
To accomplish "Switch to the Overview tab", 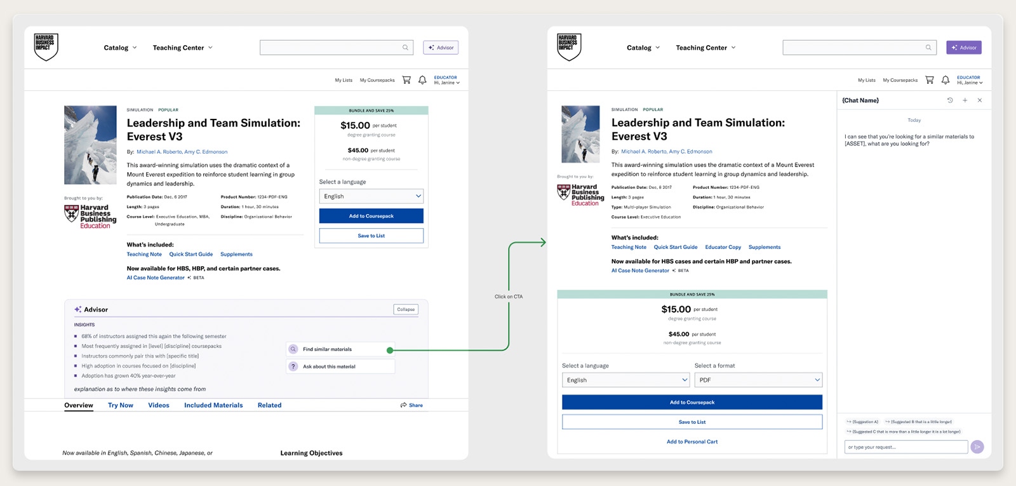I will (x=79, y=405).
